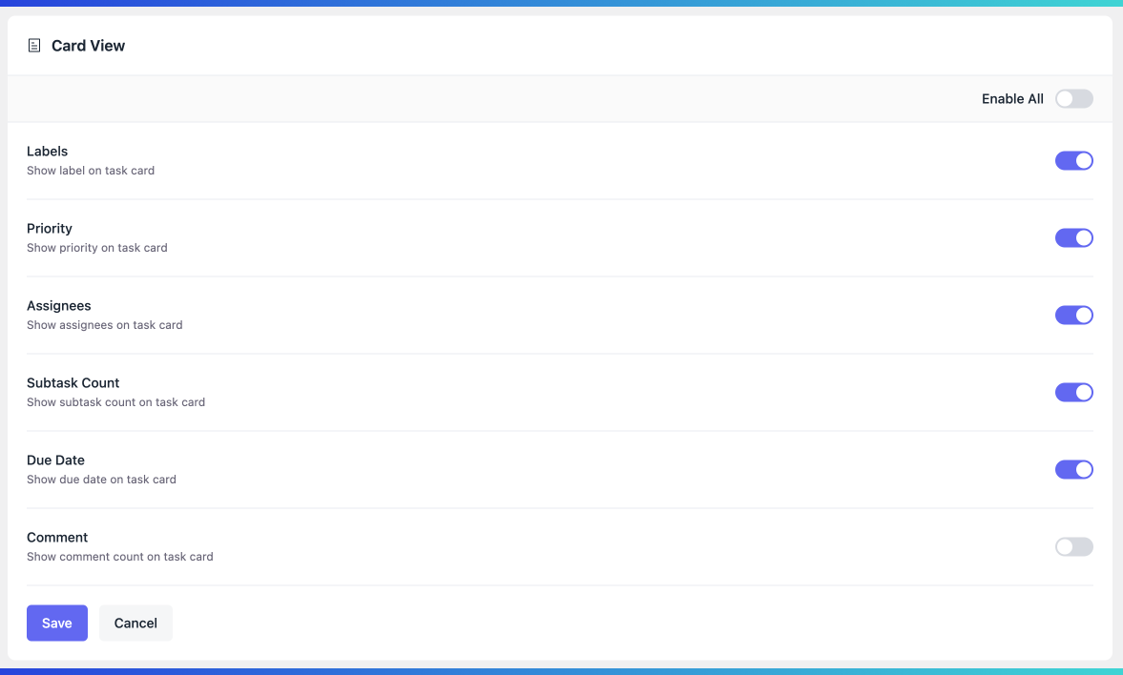This screenshot has height=675, width=1123.
Task: Click the Save button
Action: point(56,623)
